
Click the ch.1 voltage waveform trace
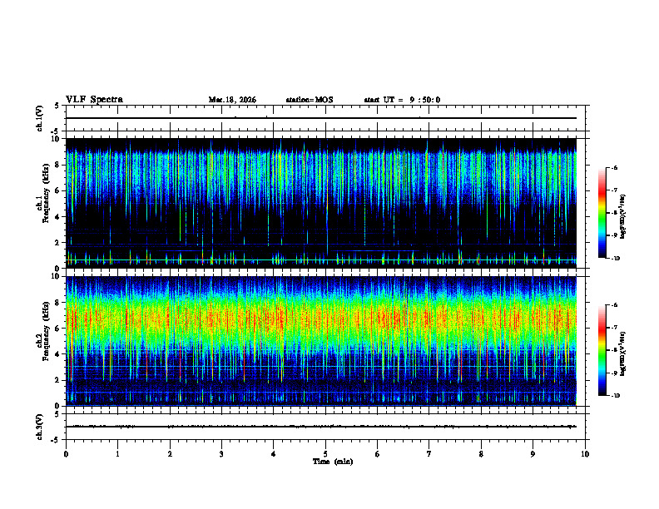click(321, 118)
